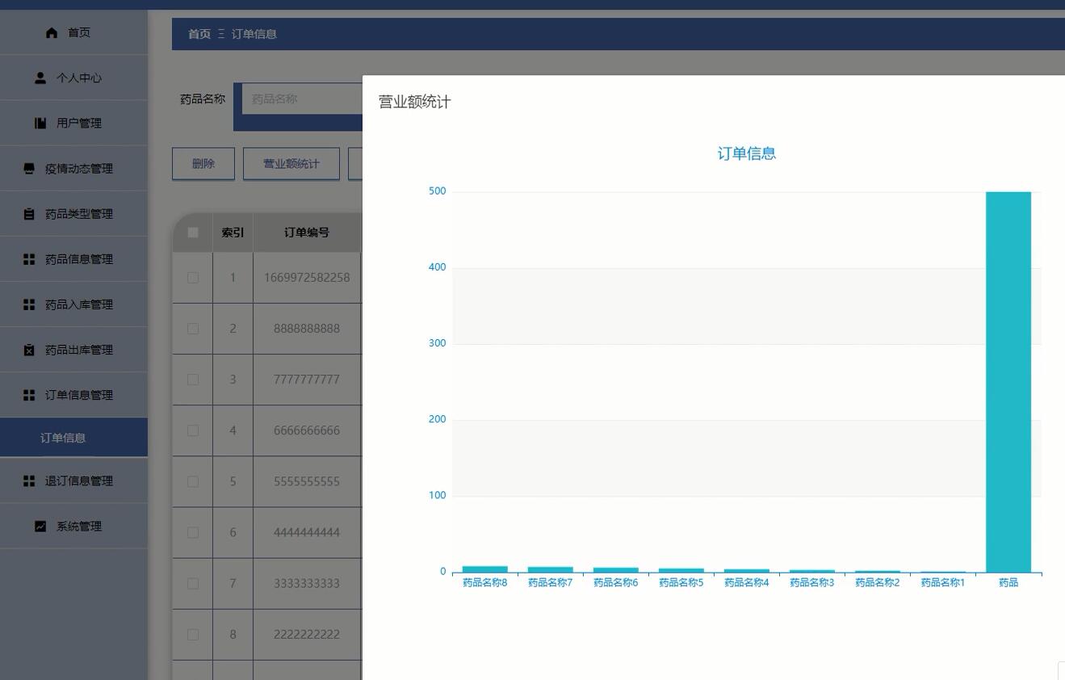Expand 药品类型管理 menu
The image size is (1065, 680).
73,213
